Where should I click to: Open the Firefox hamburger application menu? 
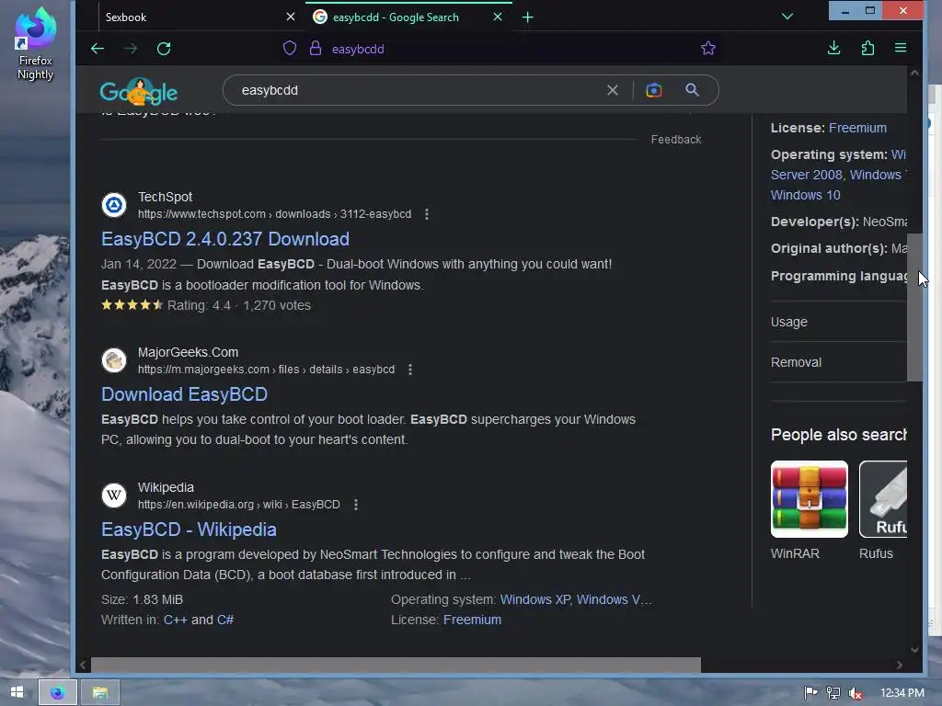tap(900, 48)
